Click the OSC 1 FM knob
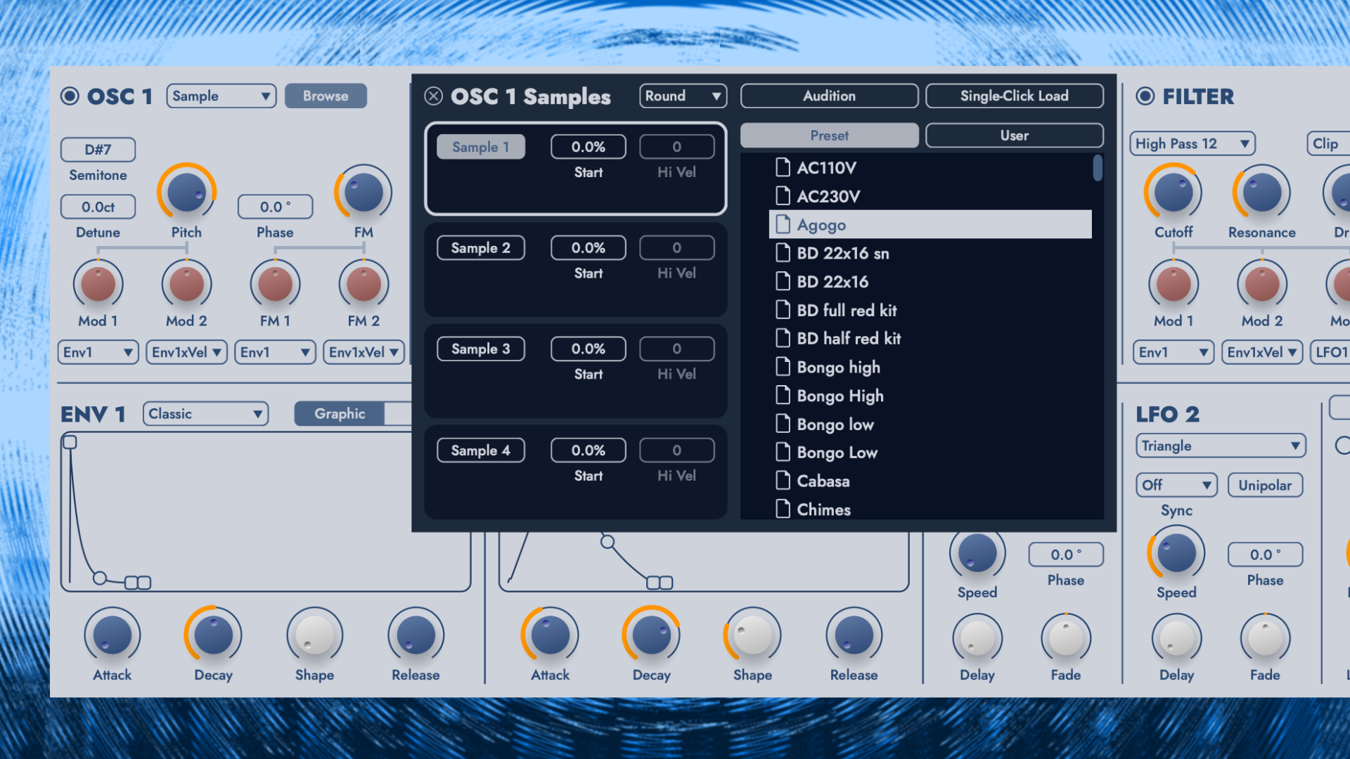 (364, 192)
